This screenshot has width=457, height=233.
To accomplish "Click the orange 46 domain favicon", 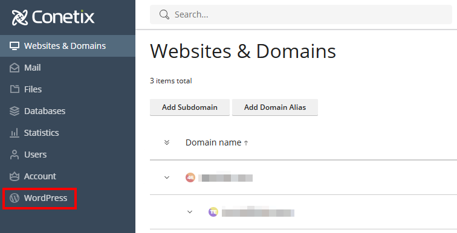I will click(x=190, y=177).
